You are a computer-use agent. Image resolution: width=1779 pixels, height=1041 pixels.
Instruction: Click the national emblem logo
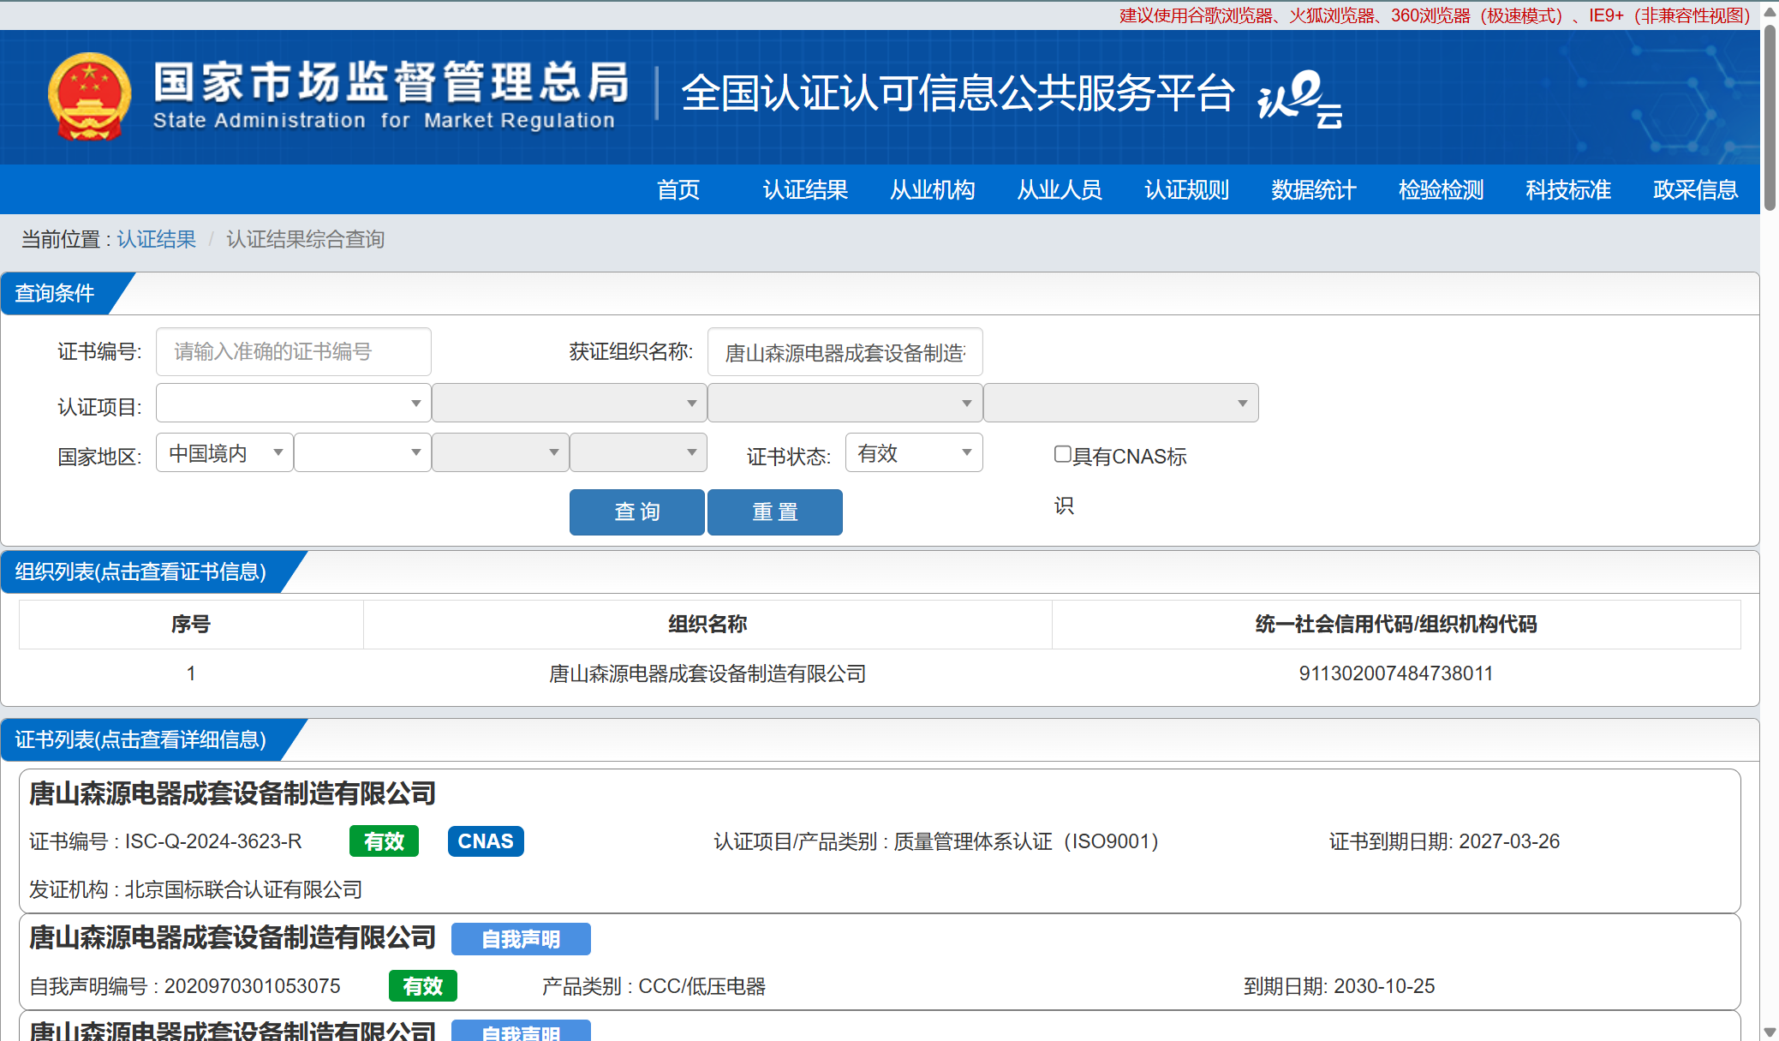coord(90,97)
